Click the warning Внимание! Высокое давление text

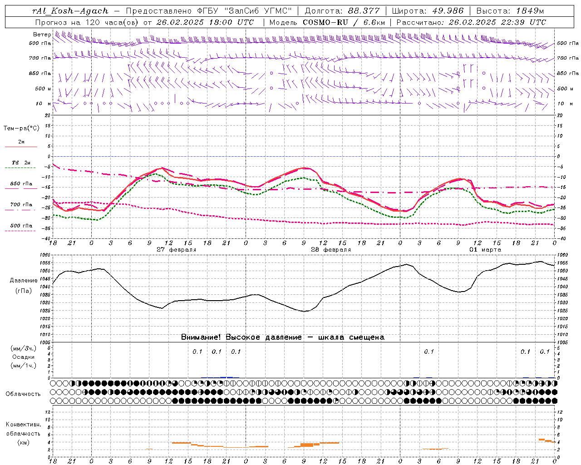click(x=241, y=337)
